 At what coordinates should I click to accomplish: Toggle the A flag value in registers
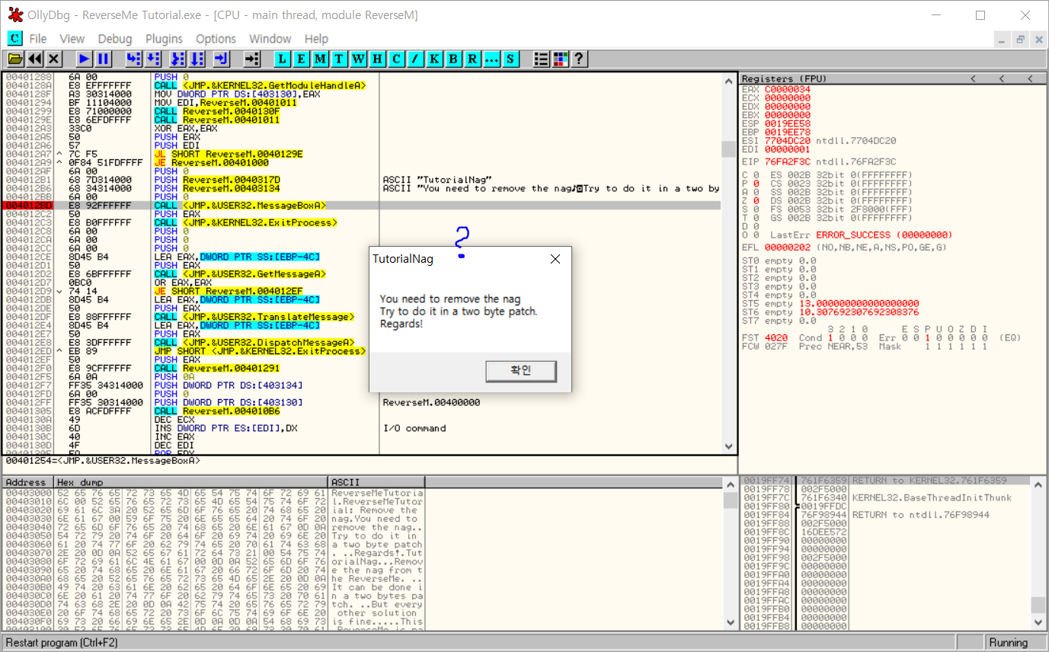pos(755,192)
